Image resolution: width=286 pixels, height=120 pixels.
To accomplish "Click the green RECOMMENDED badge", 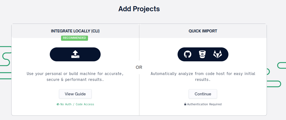I will 75,38.
